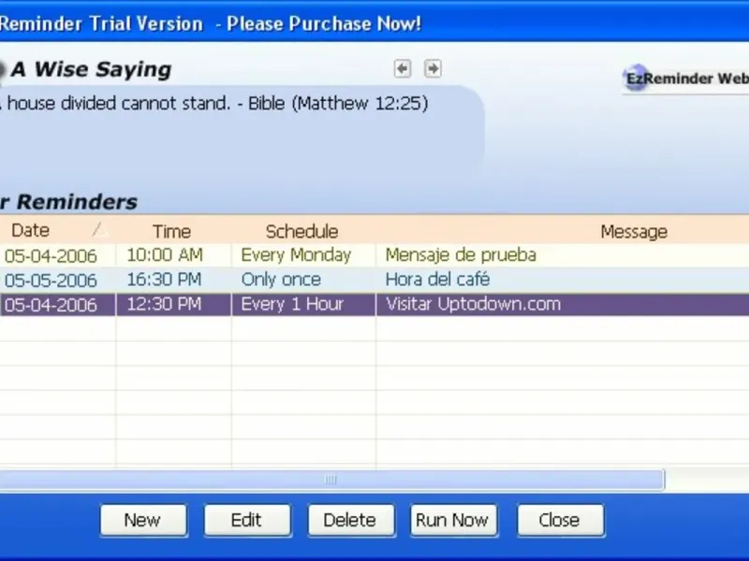Sort by the Schedule column header
The height and width of the screenshot is (561, 749).
pos(303,231)
